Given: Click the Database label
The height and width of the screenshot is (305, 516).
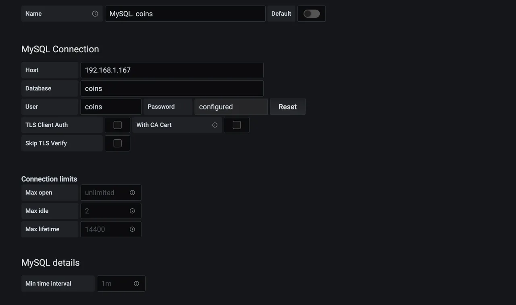Looking at the screenshot, I should (x=38, y=89).
